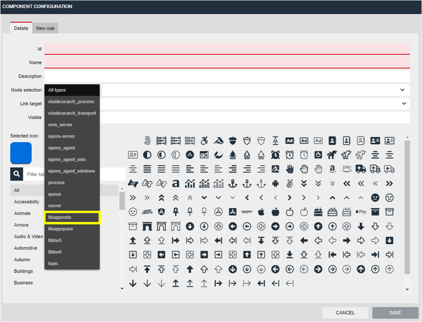Click into the Id input field
Image resolution: width=422 pixels, height=322 pixels.
(x=227, y=49)
